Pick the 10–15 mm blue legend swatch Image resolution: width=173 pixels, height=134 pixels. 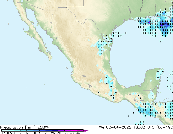point(36,130)
